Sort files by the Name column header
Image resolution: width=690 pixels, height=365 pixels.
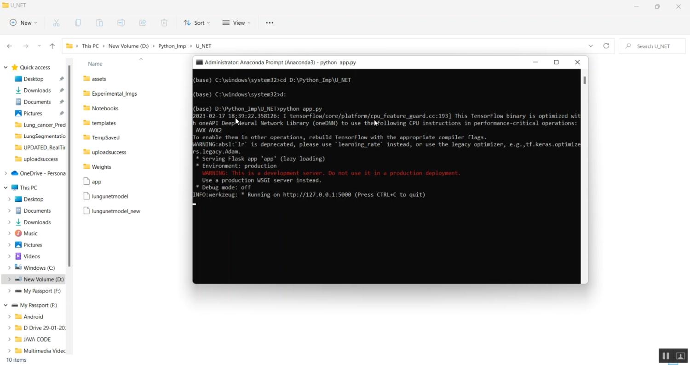tap(95, 64)
